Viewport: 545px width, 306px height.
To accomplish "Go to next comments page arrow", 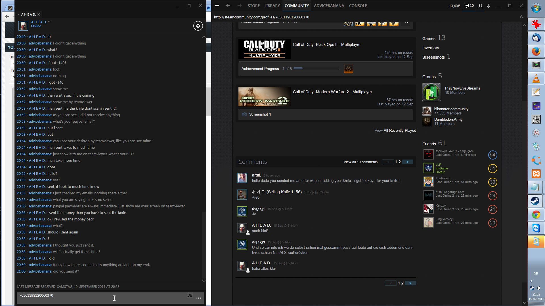I will click(x=407, y=162).
